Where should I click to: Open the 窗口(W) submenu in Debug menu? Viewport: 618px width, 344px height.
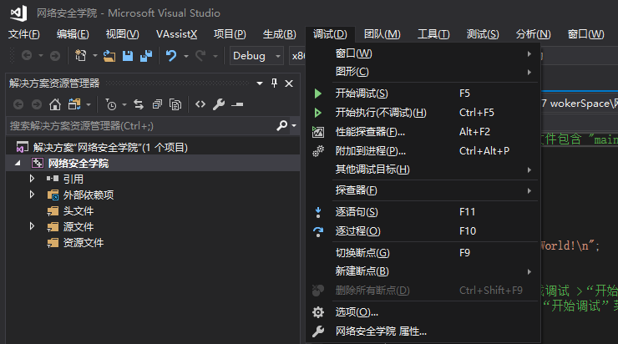click(x=423, y=53)
